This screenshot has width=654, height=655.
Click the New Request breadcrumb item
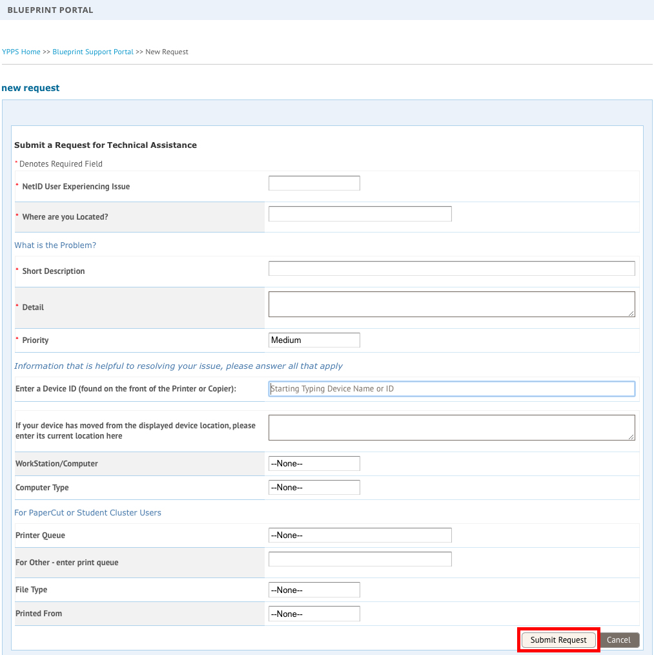coord(166,51)
